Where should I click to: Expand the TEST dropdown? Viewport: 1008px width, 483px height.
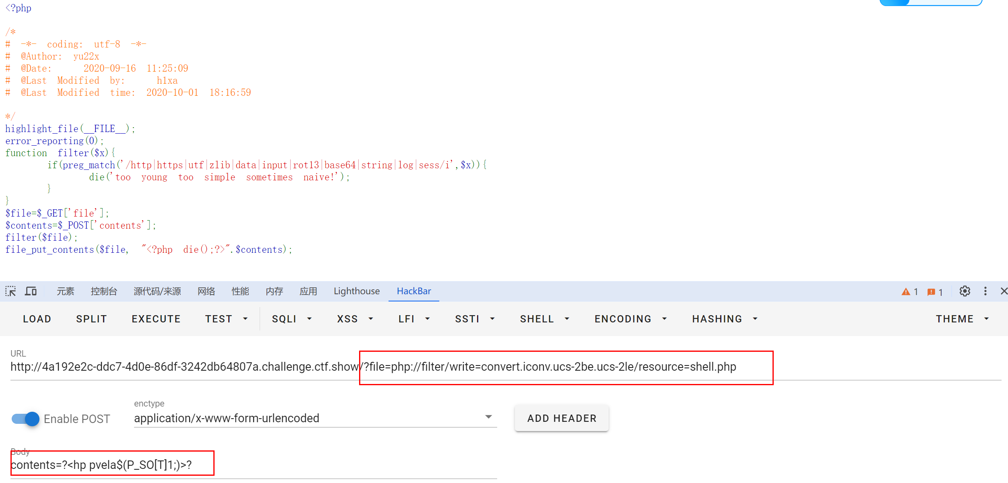coord(226,319)
